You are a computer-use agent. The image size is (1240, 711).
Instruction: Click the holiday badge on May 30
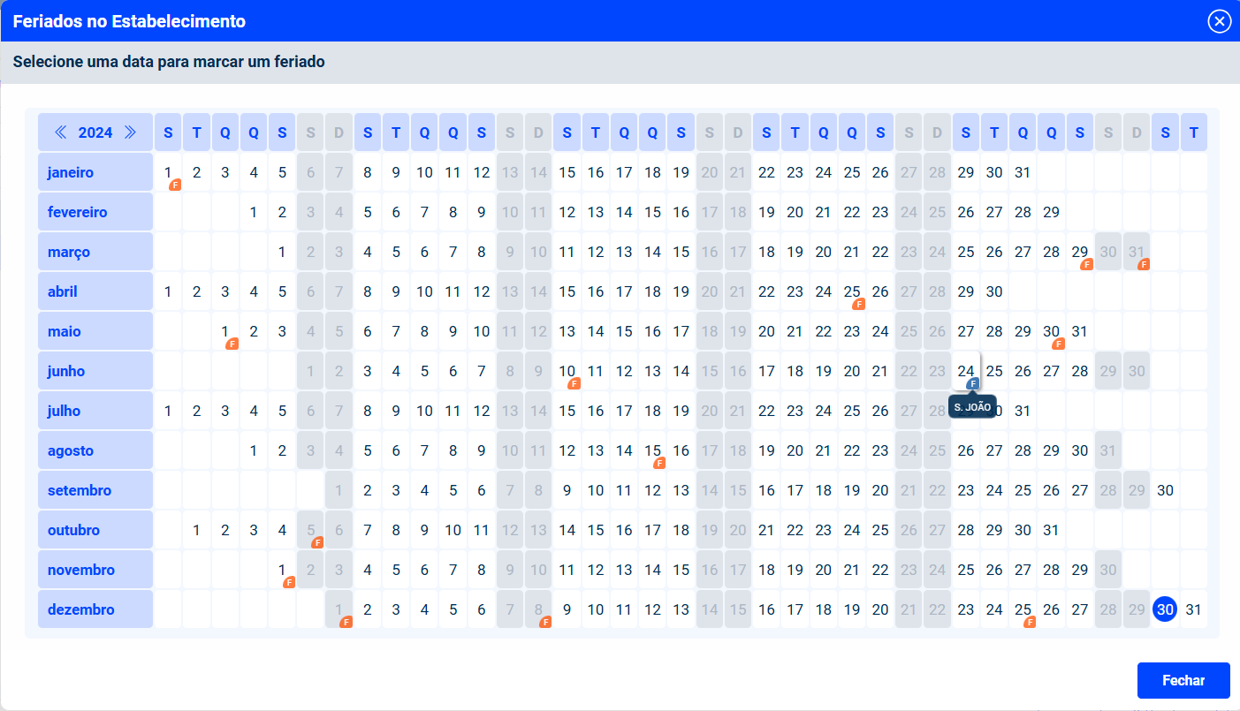pos(1058,344)
